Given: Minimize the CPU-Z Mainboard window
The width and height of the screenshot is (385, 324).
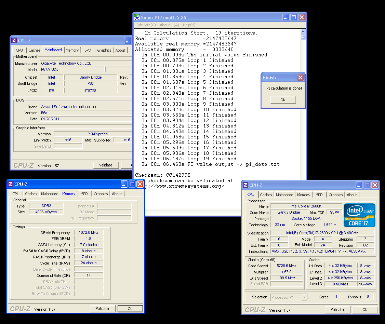Looking at the screenshot, I should pyautogui.click(x=128, y=40).
